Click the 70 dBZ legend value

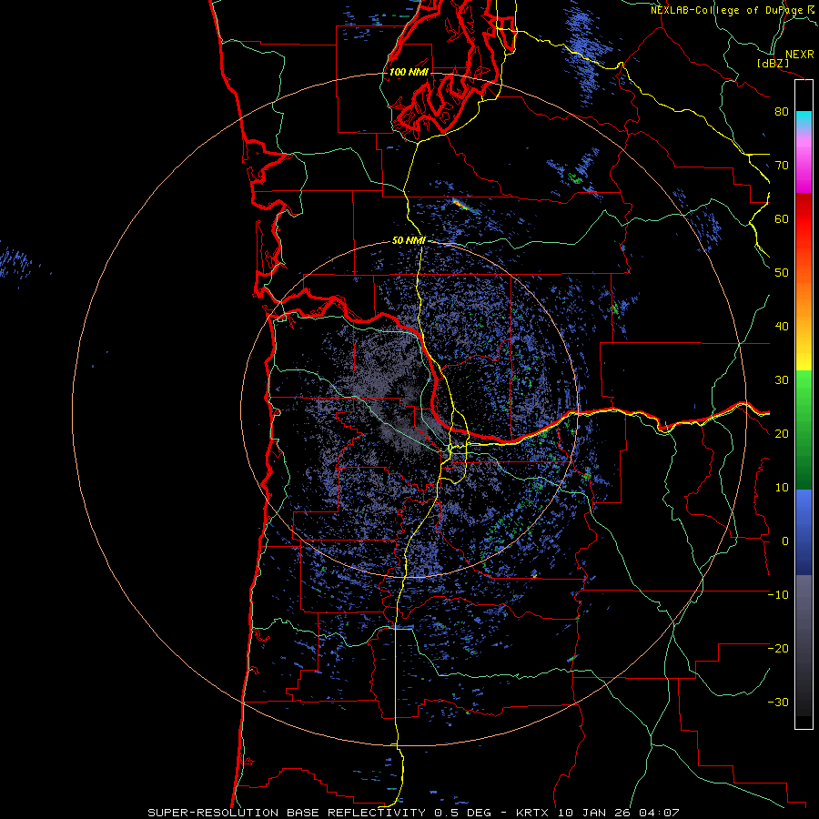[782, 166]
